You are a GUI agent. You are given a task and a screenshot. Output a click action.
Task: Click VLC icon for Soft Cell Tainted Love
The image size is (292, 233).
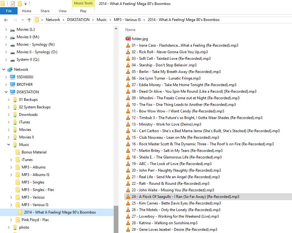128,58
